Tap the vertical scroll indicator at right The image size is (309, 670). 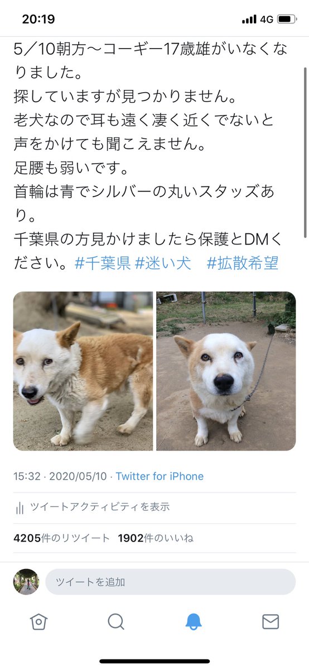click(x=305, y=140)
